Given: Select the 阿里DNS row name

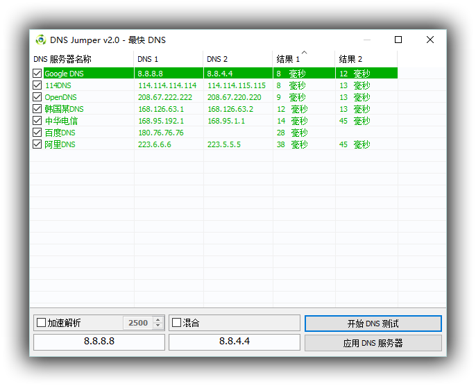Looking at the screenshot, I should click(60, 144).
